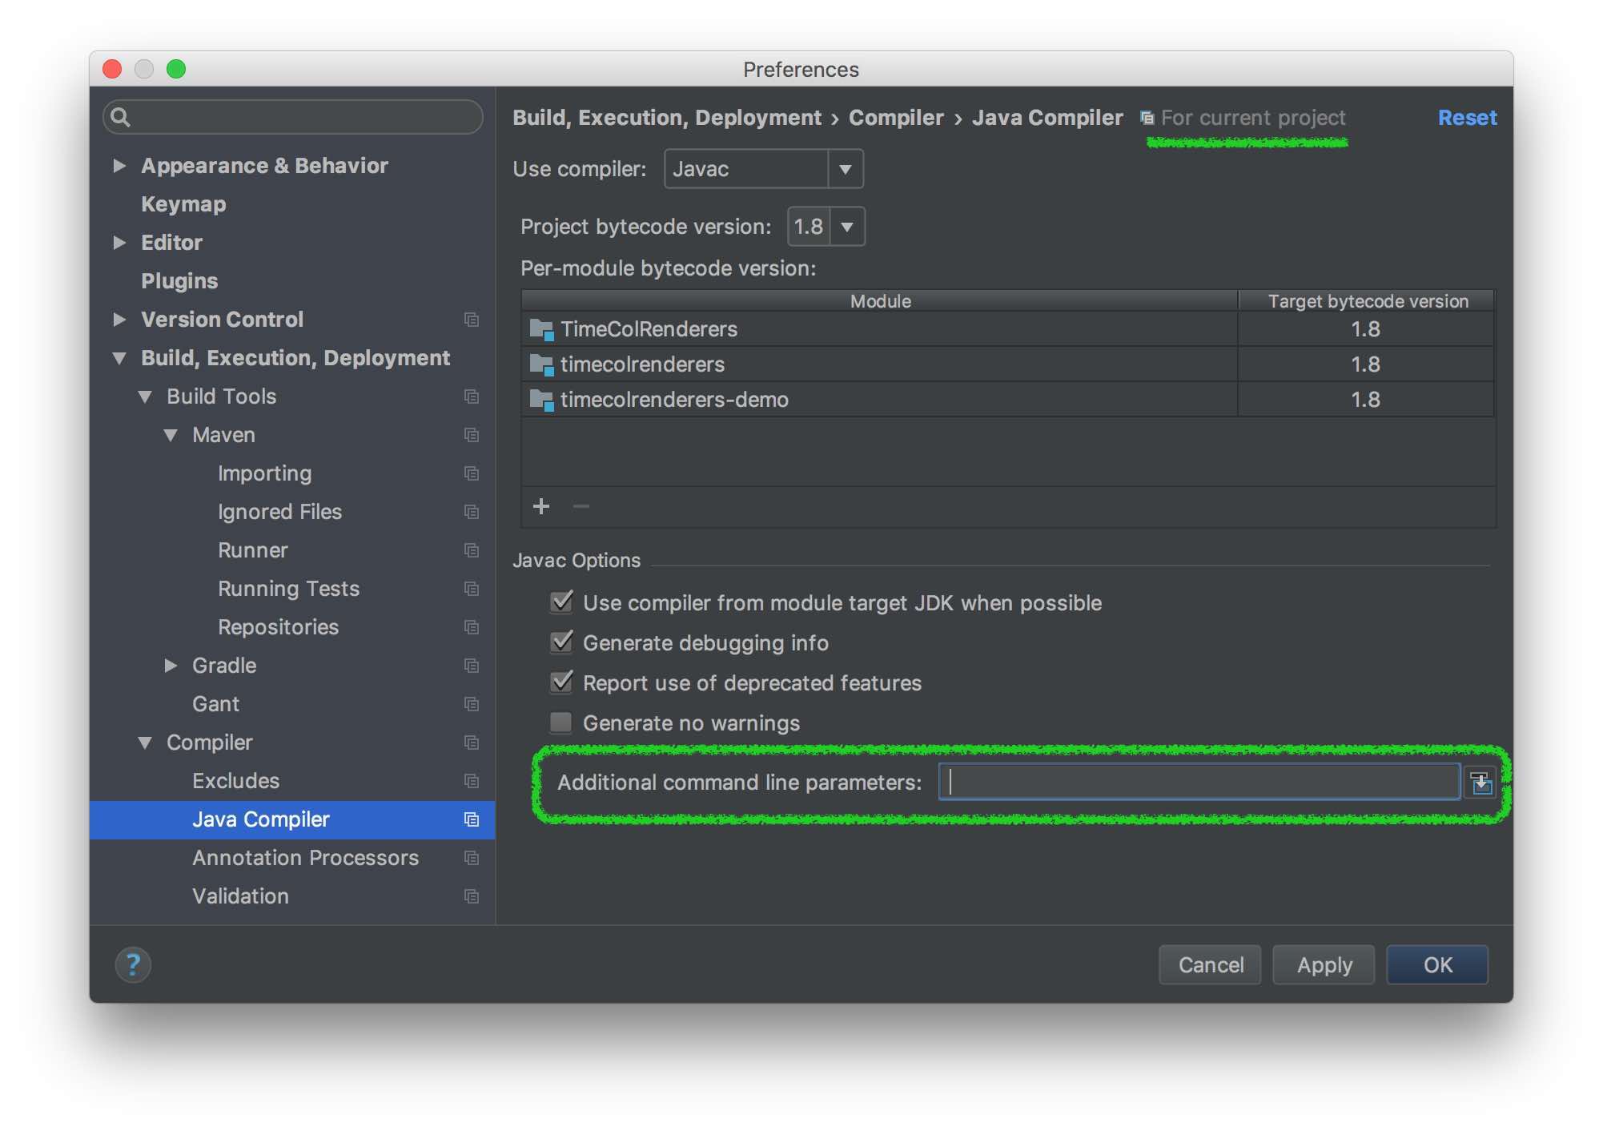Viewport: 1603px width, 1131px height.
Task: Click the Additional command line parameters field
Action: [x=1198, y=783]
